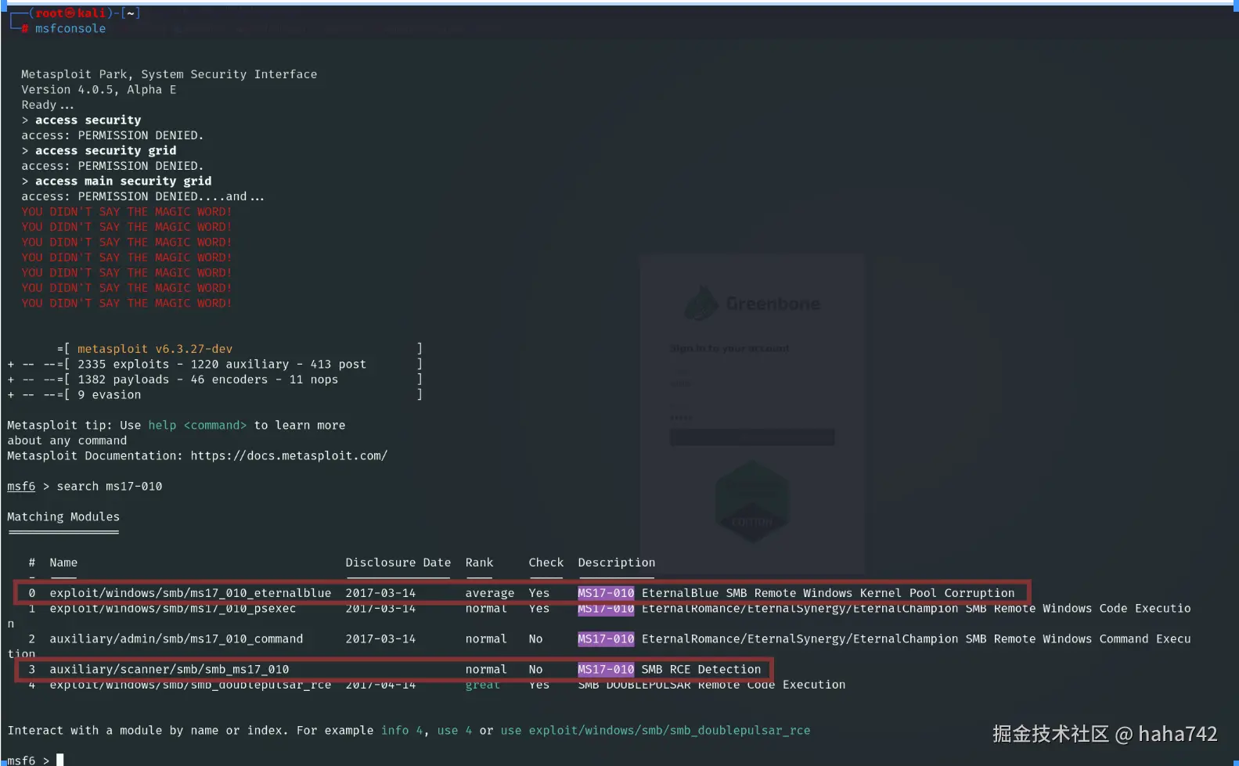Viewport: 1239px width, 766px height.
Task: Select exploit/windows/smb/smb_doublepulsar_rce in the table row
Action: [190, 685]
